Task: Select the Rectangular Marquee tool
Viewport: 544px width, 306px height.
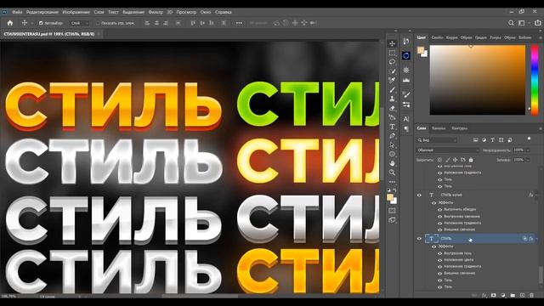Action: pos(392,53)
